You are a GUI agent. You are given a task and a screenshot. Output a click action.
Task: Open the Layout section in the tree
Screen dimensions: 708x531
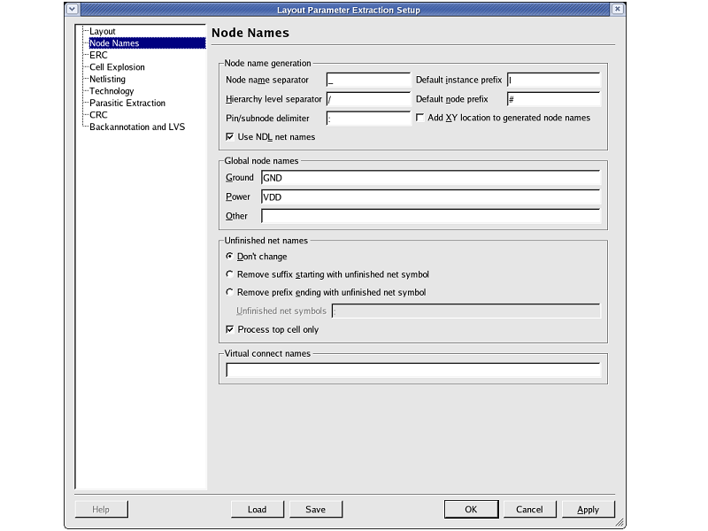click(x=103, y=31)
